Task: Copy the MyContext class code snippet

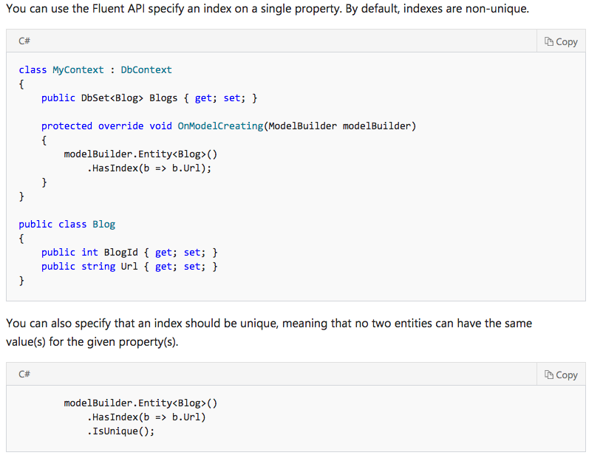Action: pos(560,41)
